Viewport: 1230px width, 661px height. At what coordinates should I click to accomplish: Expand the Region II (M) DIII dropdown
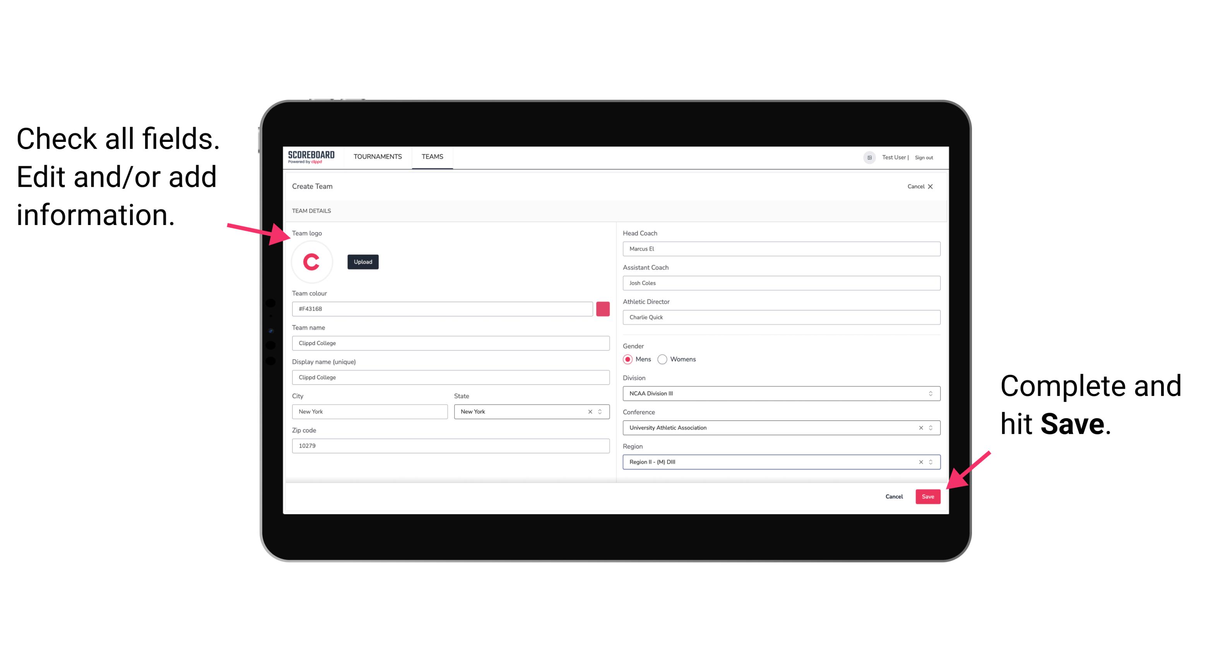click(931, 462)
